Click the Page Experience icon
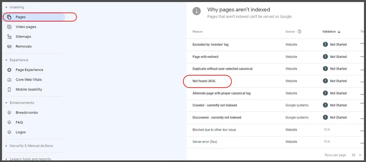This screenshot has width=366, height=162. point(9,70)
